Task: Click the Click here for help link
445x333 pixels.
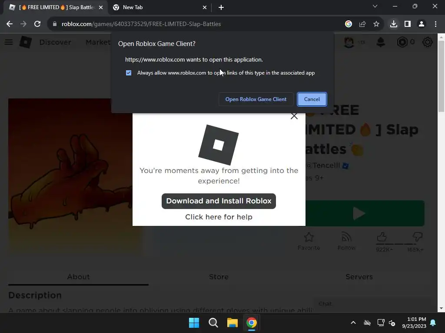Action: [219, 217]
